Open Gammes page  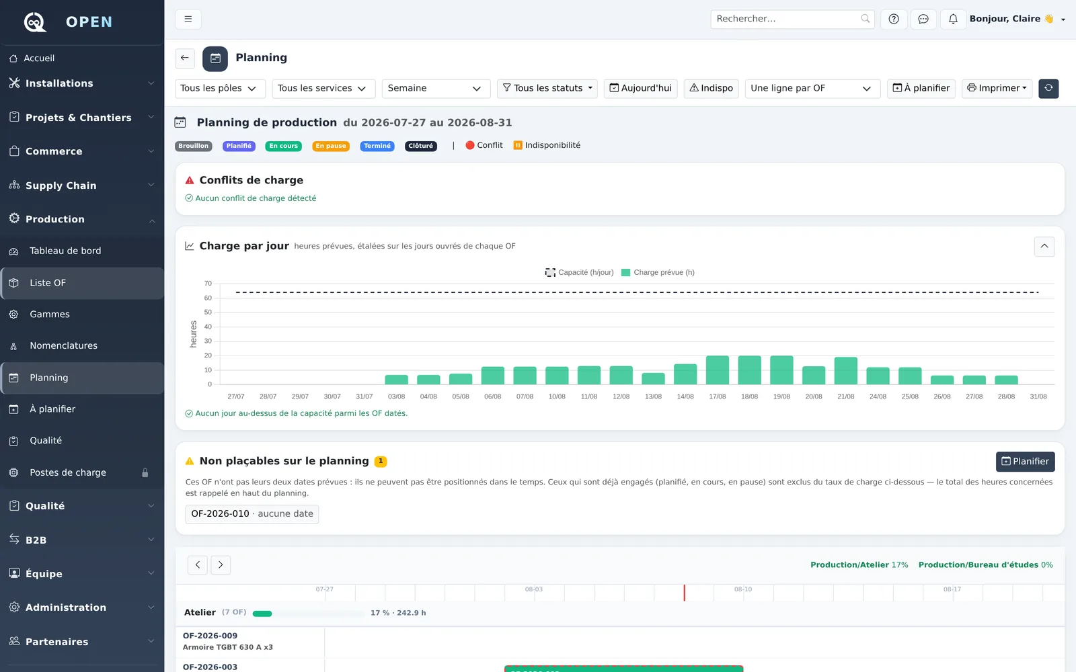[82, 314]
